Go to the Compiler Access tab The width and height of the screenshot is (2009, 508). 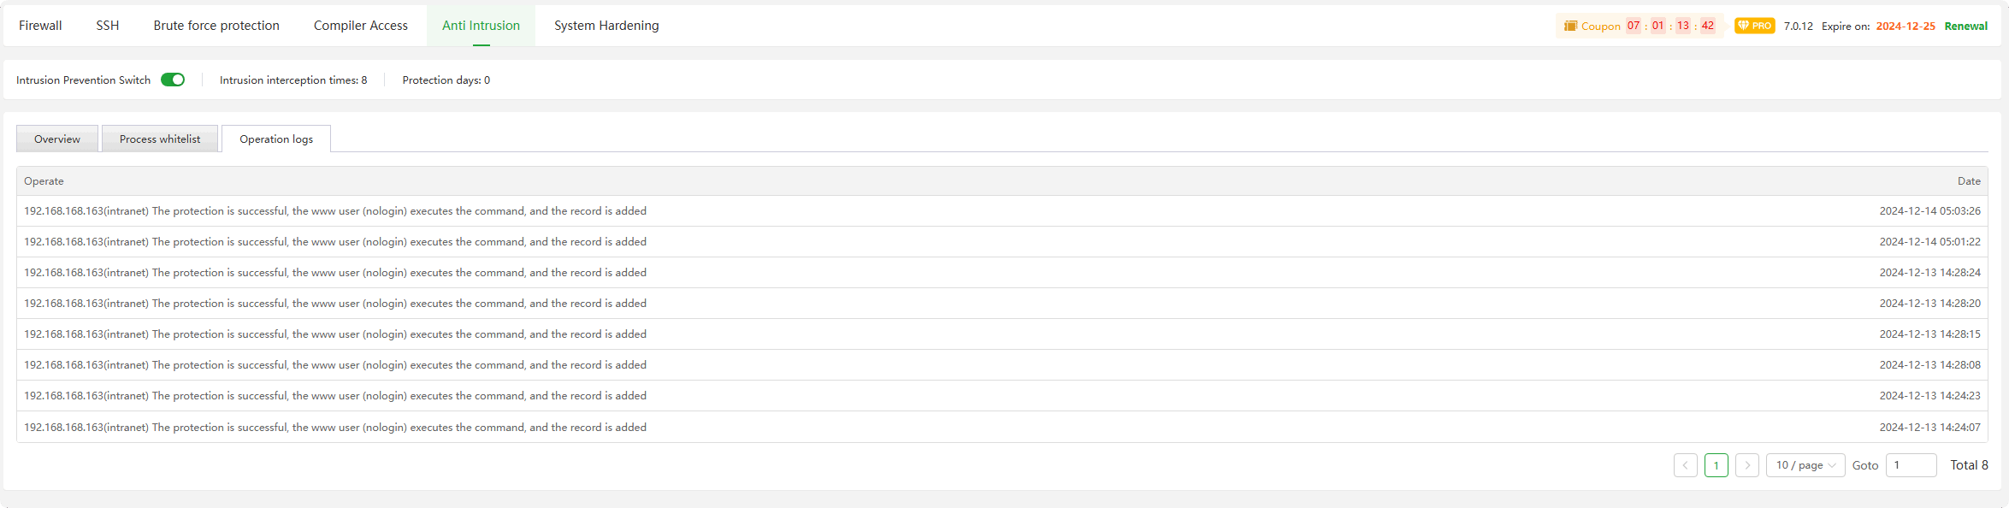[x=360, y=26]
